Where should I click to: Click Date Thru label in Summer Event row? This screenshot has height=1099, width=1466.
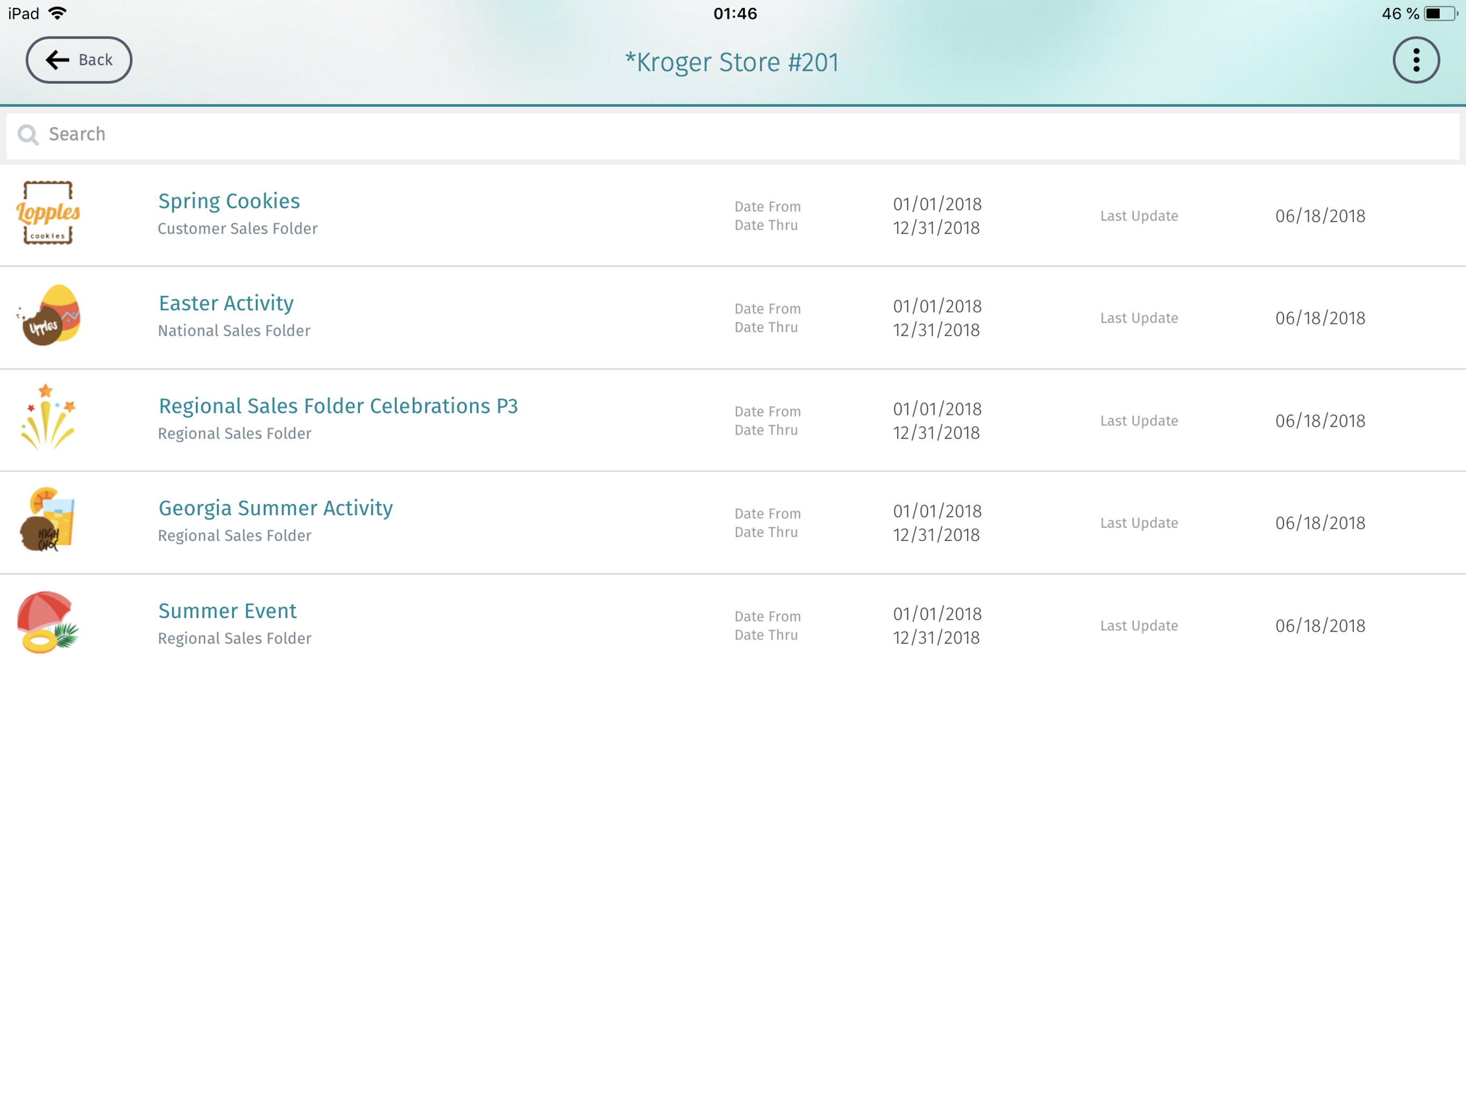766,635
